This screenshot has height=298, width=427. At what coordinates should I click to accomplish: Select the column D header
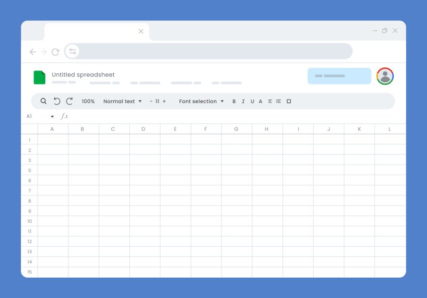click(143, 129)
